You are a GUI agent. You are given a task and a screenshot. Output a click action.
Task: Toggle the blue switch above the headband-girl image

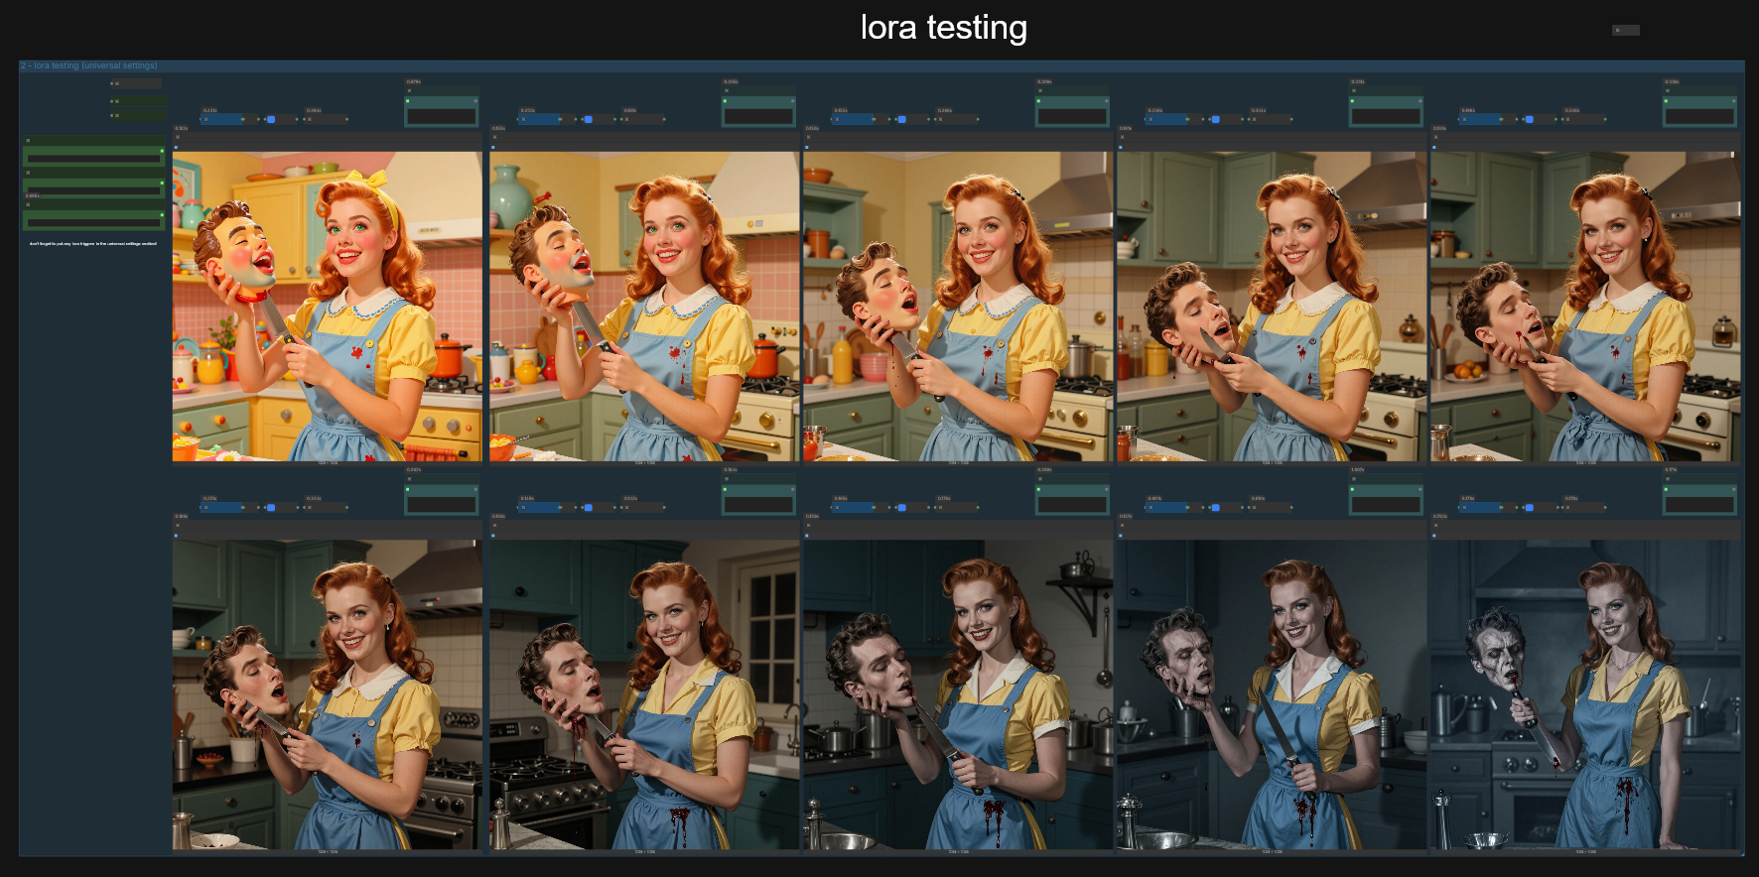(x=271, y=119)
